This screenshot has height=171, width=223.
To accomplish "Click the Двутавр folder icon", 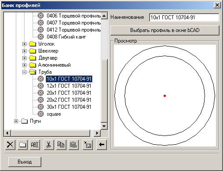I will pos(33,58).
